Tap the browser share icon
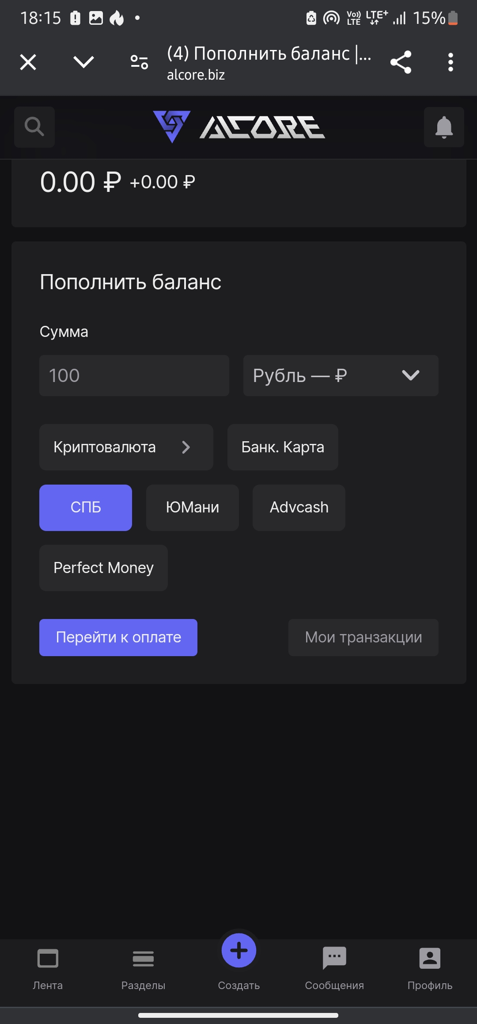 401,62
